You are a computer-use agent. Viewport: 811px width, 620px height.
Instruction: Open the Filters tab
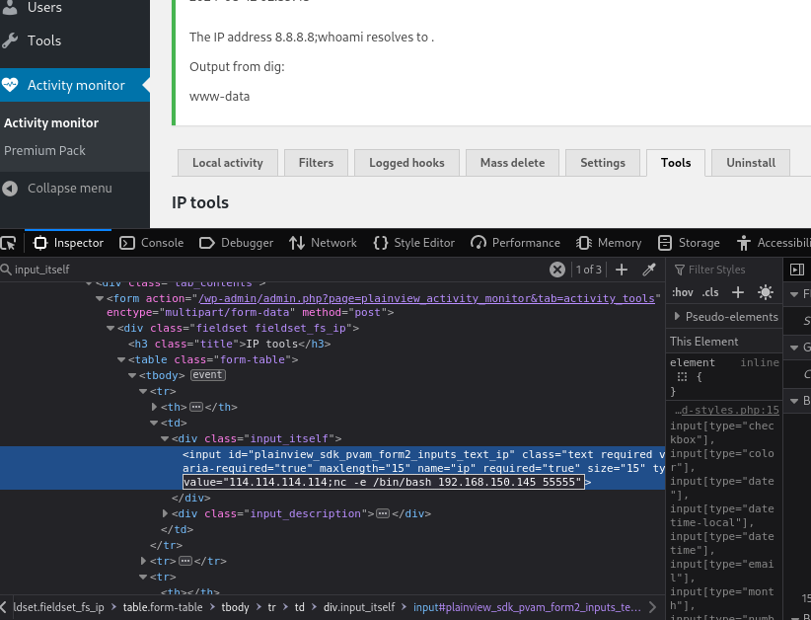tap(316, 163)
